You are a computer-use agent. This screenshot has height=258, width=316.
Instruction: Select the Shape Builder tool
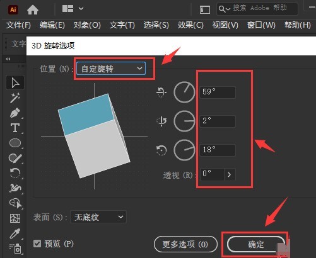tap(16, 203)
